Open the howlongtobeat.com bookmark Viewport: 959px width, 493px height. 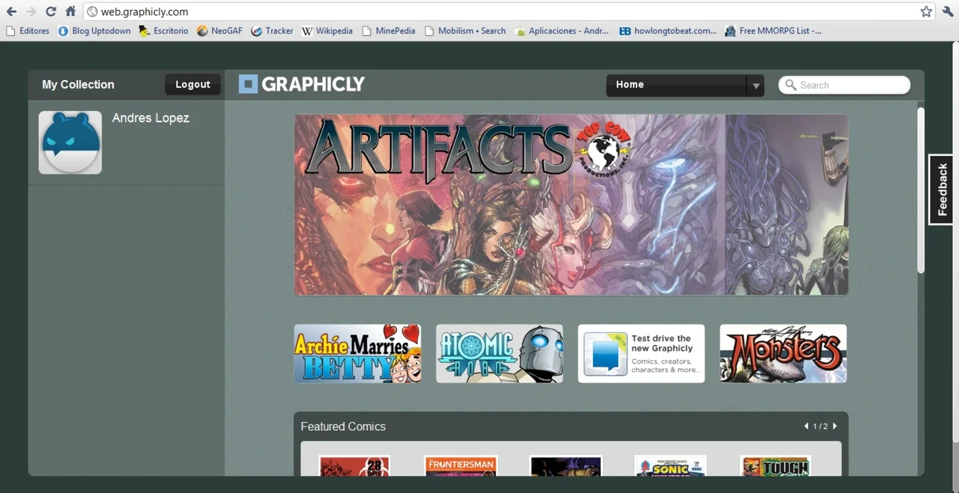click(668, 31)
